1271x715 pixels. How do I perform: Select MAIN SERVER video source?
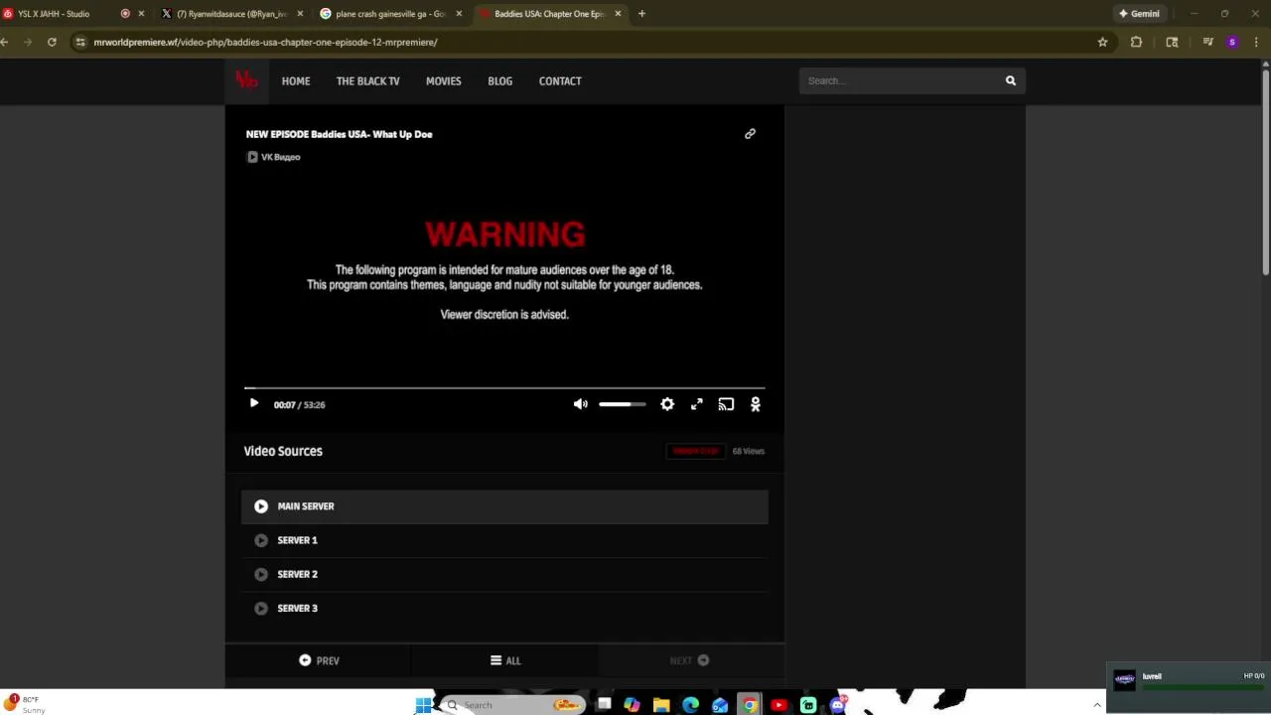click(504, 506)
